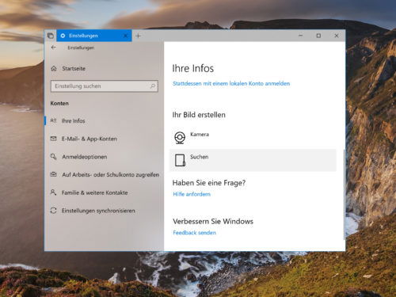Viewport: 396px width, 297px height.
Task: Click the magnifier icon in search box
Action: click(153, 86)
